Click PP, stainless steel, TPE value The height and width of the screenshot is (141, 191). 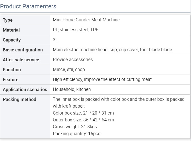tap(75, 30)
